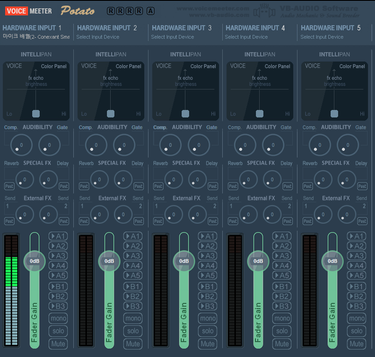Mute Hardware Input 1

pos(58,344)
